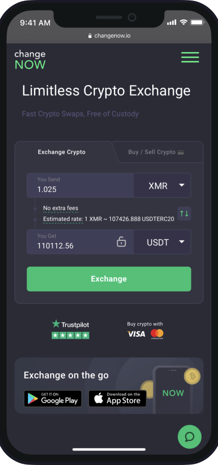This screenshot has width=218, height=465.
Task: Click the green Exchange button
Action: (109, 279)
